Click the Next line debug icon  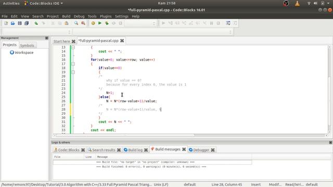[177, 23]
